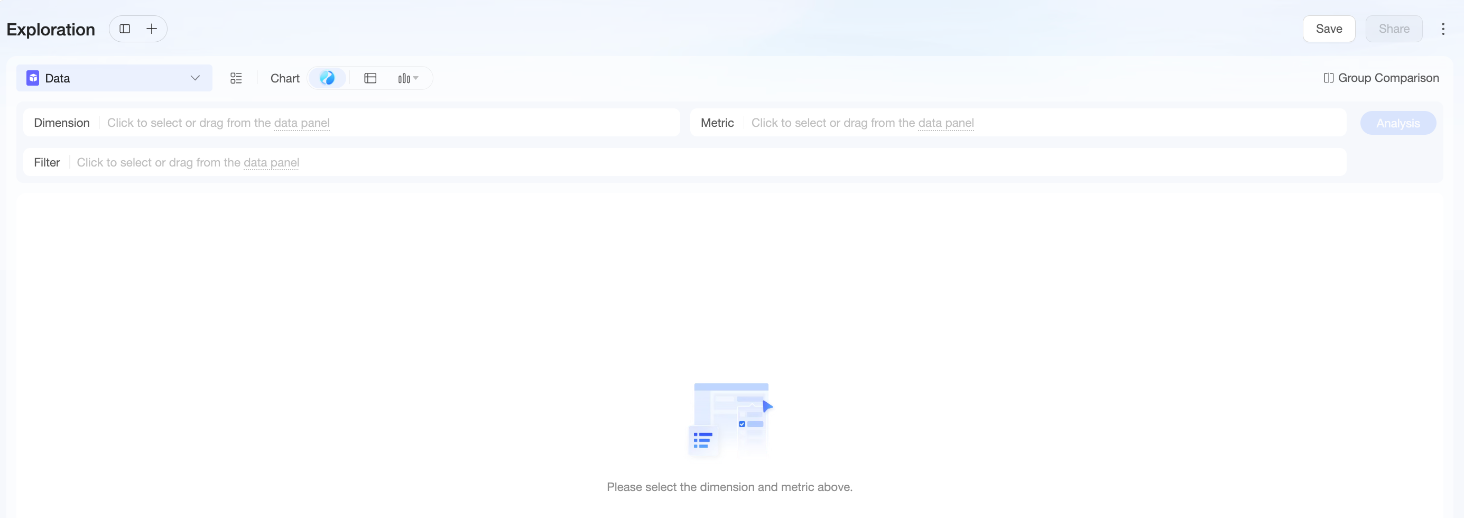Click the Dimension selection field
1464x518 pixels.
[351, 123]
